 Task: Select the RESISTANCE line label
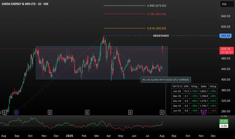point(161,36)
